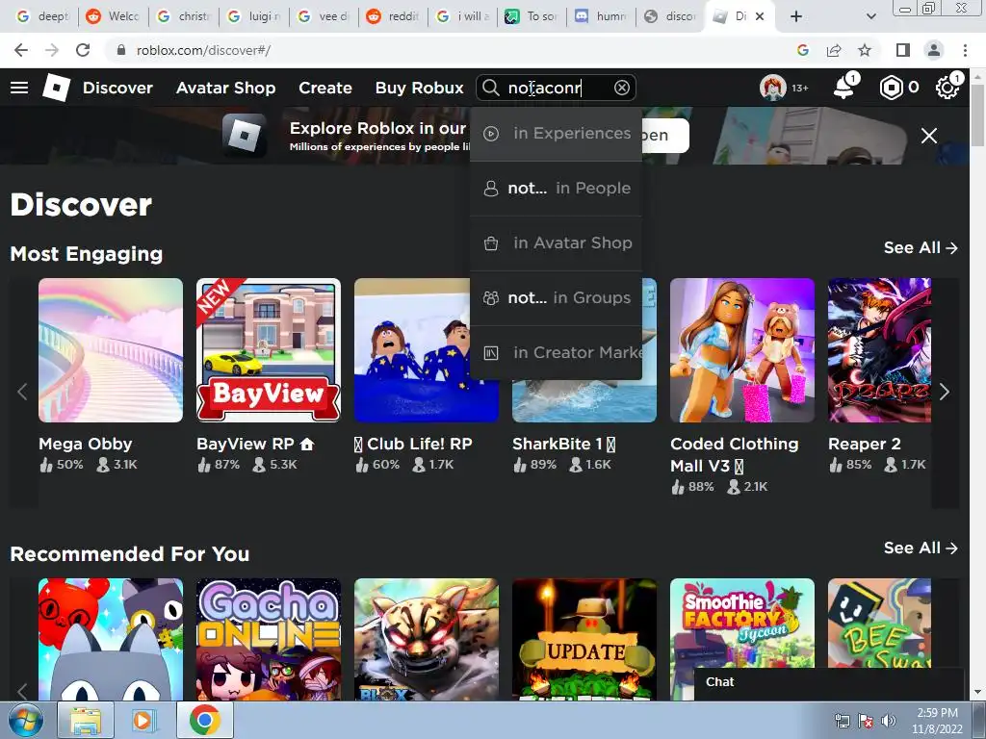Reload the current page
The width and height of the screenshot is (986, 739).
pos(83,50)
